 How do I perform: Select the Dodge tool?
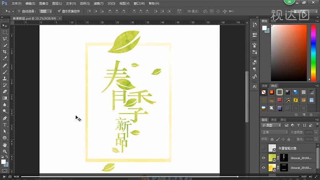pos(5,111)
